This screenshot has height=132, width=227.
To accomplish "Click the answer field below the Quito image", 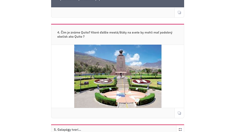I will point(113,113).
